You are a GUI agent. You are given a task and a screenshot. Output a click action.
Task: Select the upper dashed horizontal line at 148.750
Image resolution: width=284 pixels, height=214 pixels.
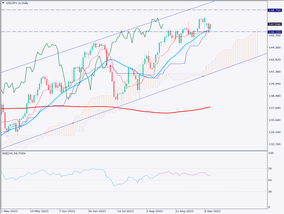[126, 9]
